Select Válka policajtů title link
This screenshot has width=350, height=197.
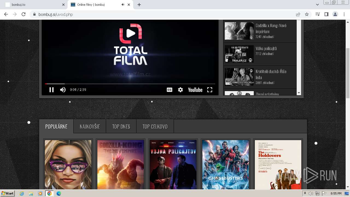pos(266,48)
